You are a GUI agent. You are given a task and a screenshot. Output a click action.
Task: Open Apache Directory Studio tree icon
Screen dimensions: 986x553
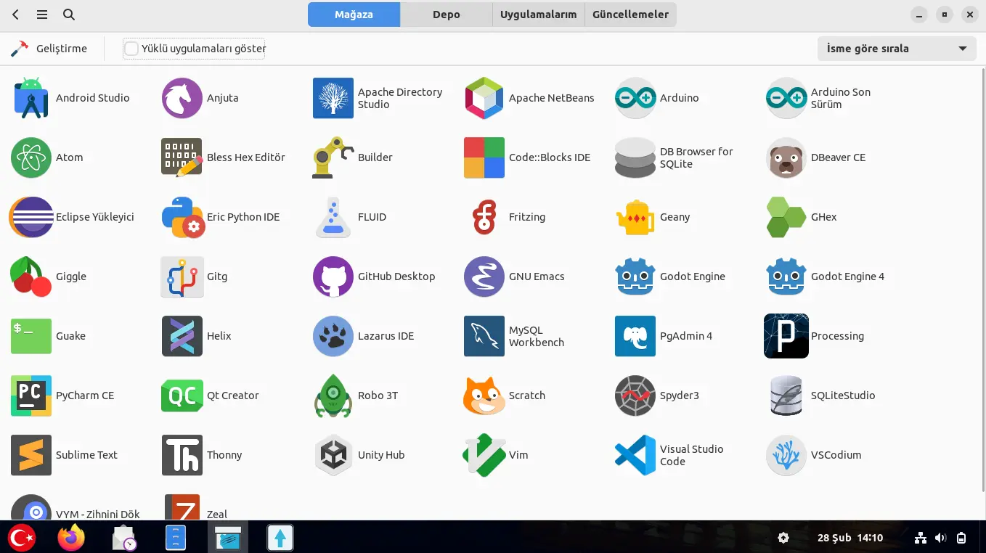coord(333,98)
